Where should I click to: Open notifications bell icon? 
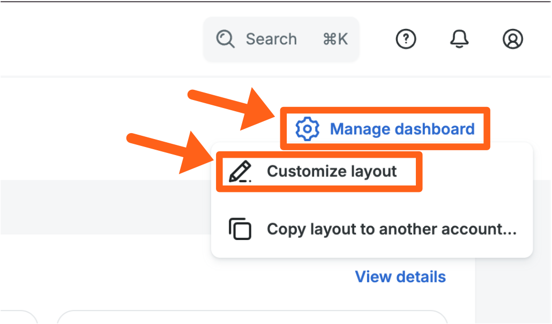tap(459, 39)
